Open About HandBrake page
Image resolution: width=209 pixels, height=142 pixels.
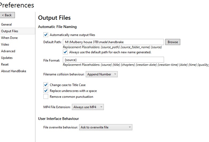pos(14,71)
